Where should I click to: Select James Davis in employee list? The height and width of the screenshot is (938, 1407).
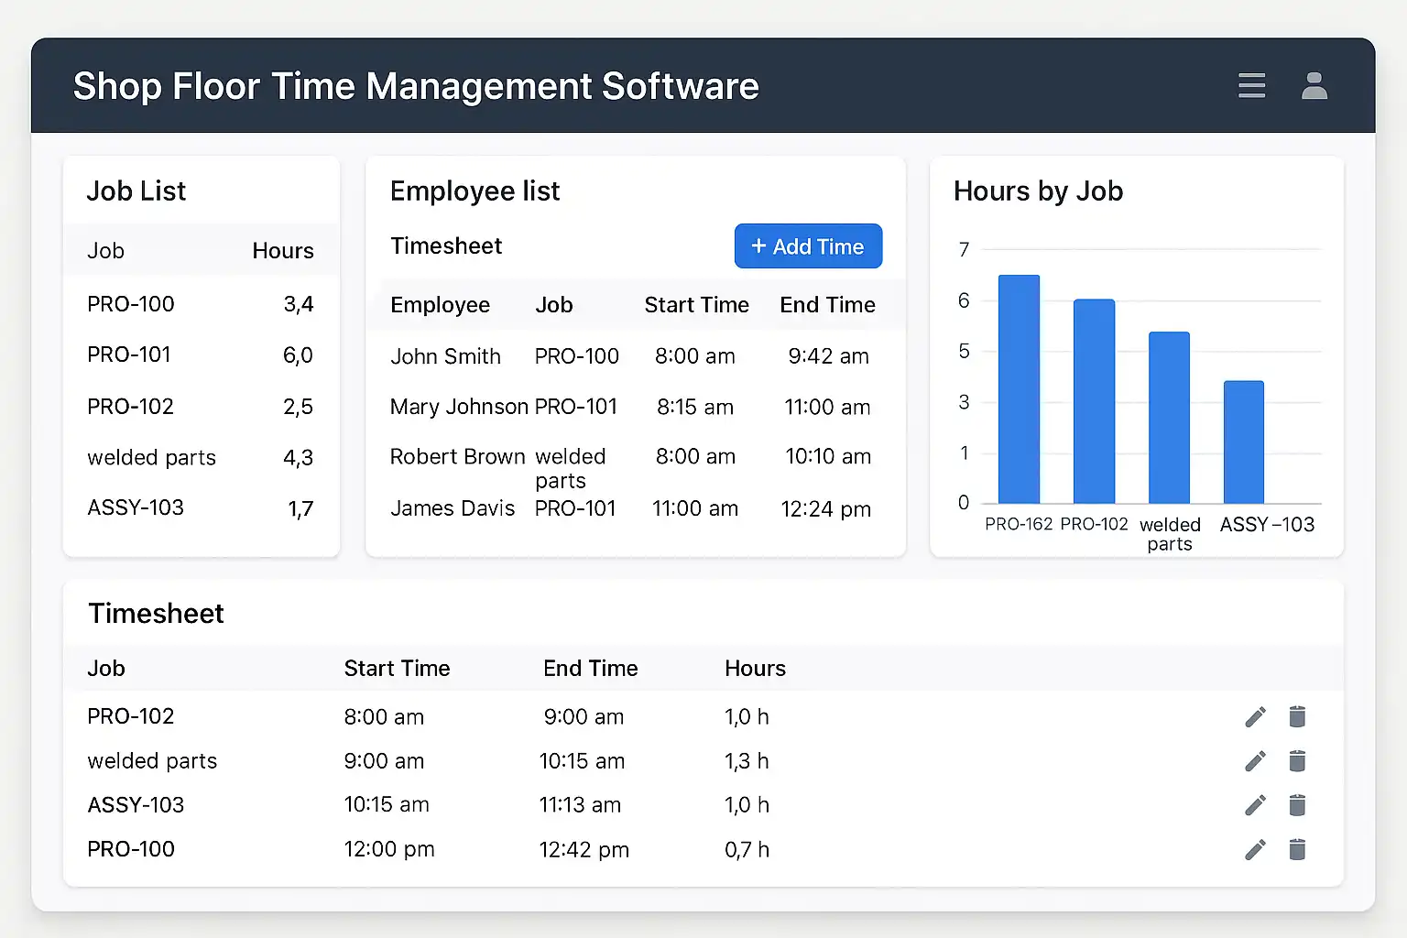(453, 508)
